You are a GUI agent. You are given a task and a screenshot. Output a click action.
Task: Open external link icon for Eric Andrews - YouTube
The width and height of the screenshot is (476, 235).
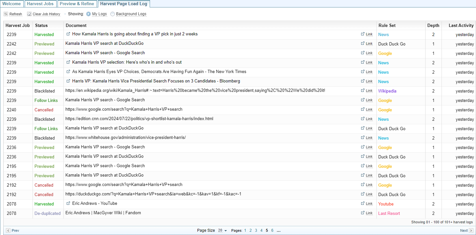68,204
